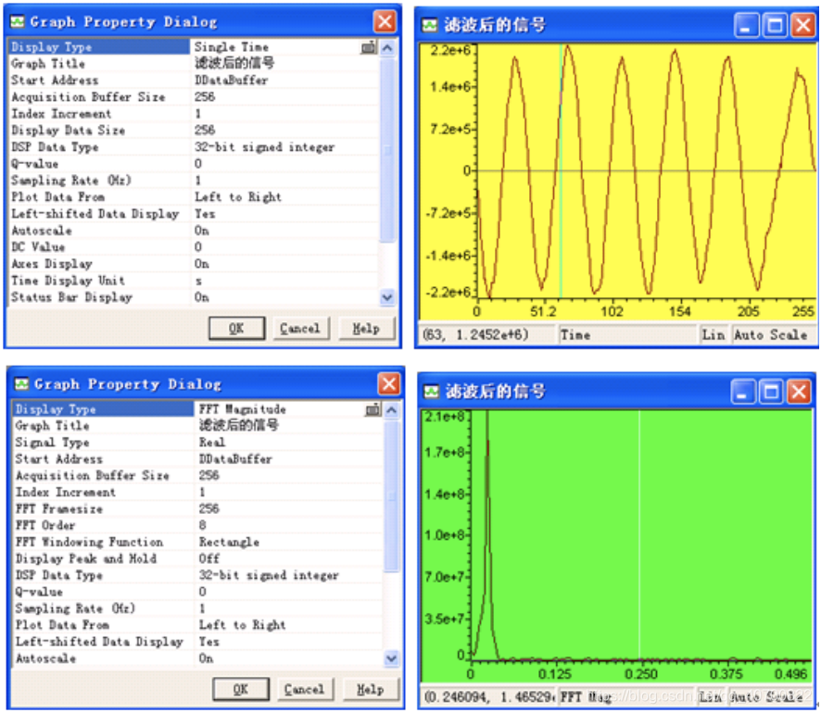Close the top Graph Property Dialog
Screen dimensions: 821x713
pos(385,21)
